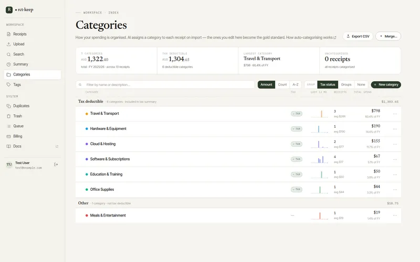This screenshot has width=420, height=262.
Task: Sort categories A–Z
Action: click(x=296, y=85)
